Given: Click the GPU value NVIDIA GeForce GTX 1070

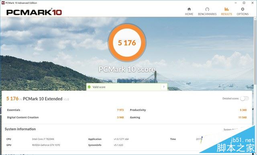Looking at the screenshot, I should tap(46, 145).
